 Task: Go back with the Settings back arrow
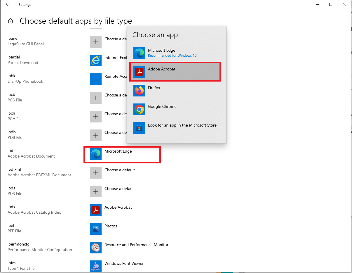pyautogui.click(x=8, y=4)
